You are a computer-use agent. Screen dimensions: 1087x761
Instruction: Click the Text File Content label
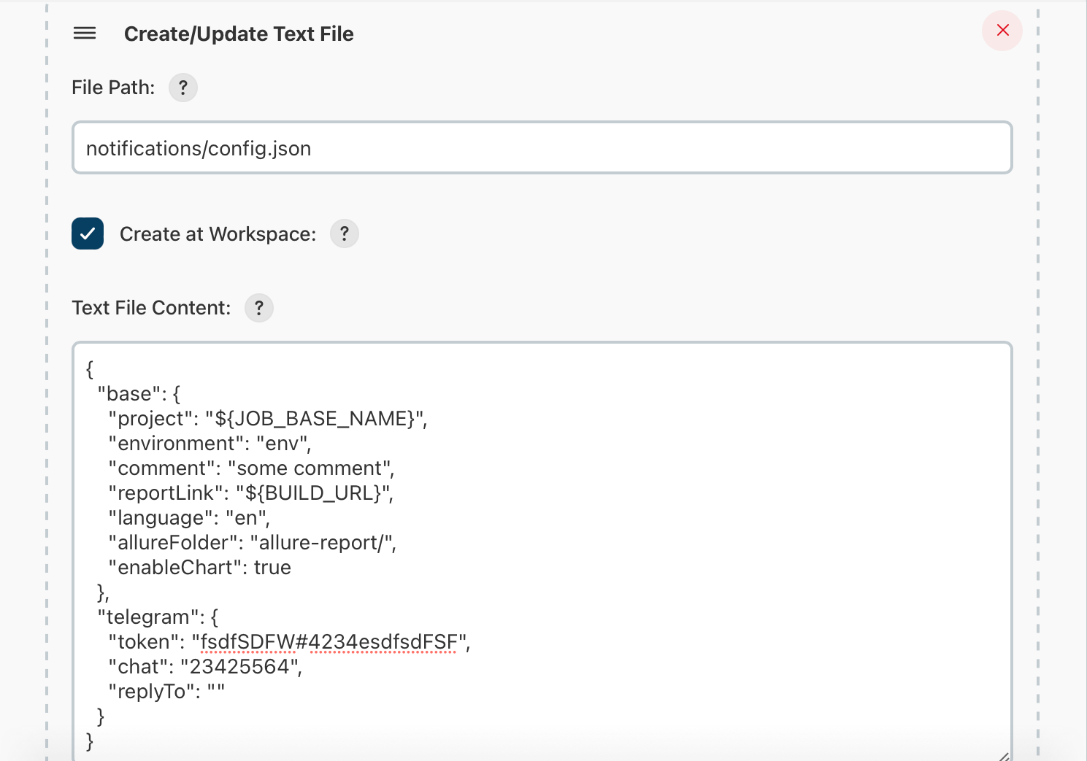point(151,308)
